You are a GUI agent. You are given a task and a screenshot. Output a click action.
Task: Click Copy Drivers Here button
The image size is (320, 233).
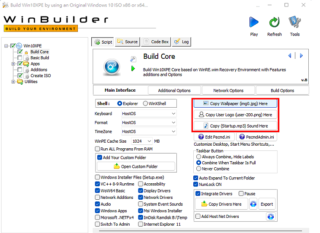pyautogui.click(x=221, y=204)
